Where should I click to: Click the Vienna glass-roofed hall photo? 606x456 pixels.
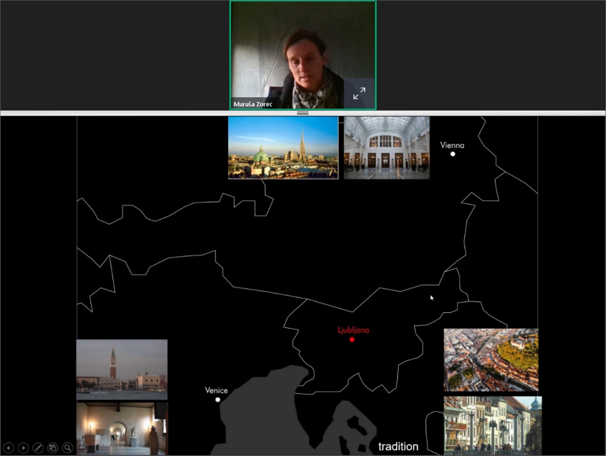pyautogui.click(x=386, y=147)
